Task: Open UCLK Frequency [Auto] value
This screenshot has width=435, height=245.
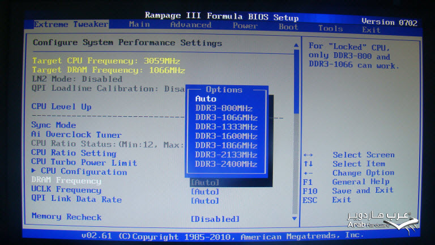Action: click(204, 192)
